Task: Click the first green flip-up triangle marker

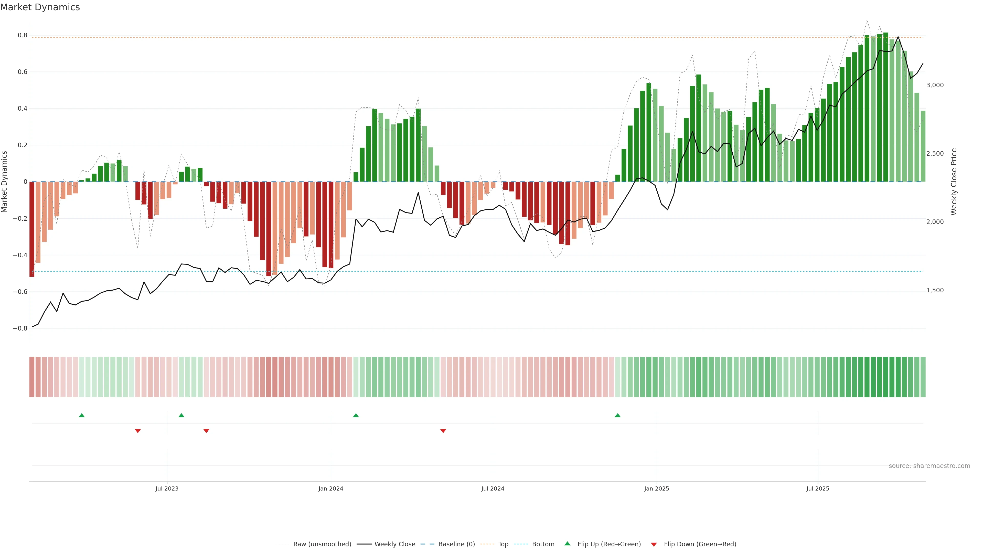Action: click(82, 415)
